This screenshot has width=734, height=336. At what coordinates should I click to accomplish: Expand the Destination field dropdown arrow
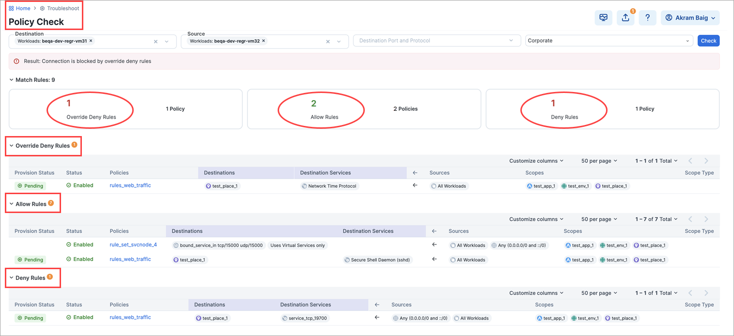pyautogui.click(x=167, y=42)
